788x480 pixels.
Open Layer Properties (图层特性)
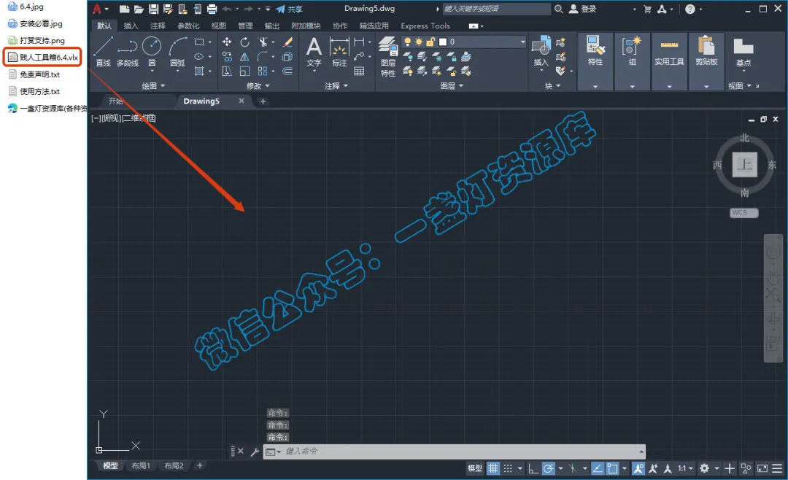(x=388, y=56)
